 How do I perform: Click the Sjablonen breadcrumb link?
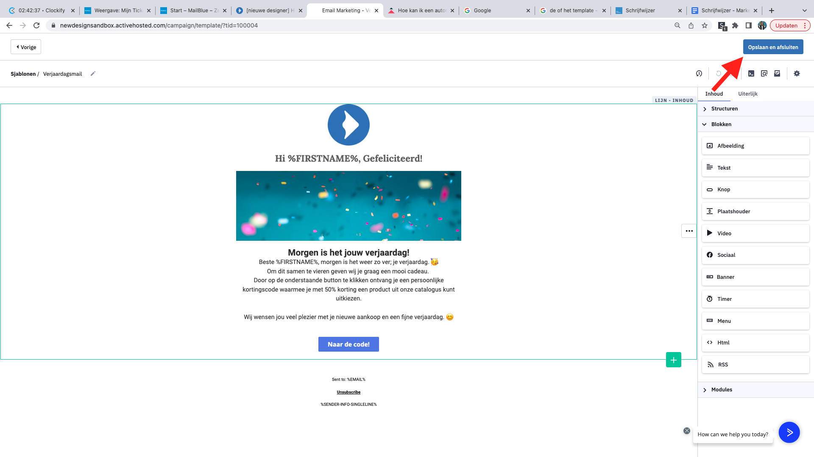[x=23, y=74]
